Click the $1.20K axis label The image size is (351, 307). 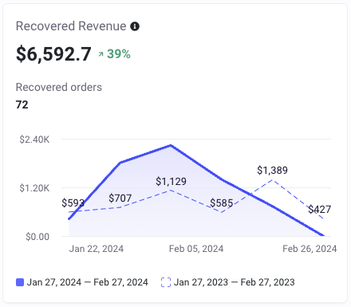click(34, 188)
